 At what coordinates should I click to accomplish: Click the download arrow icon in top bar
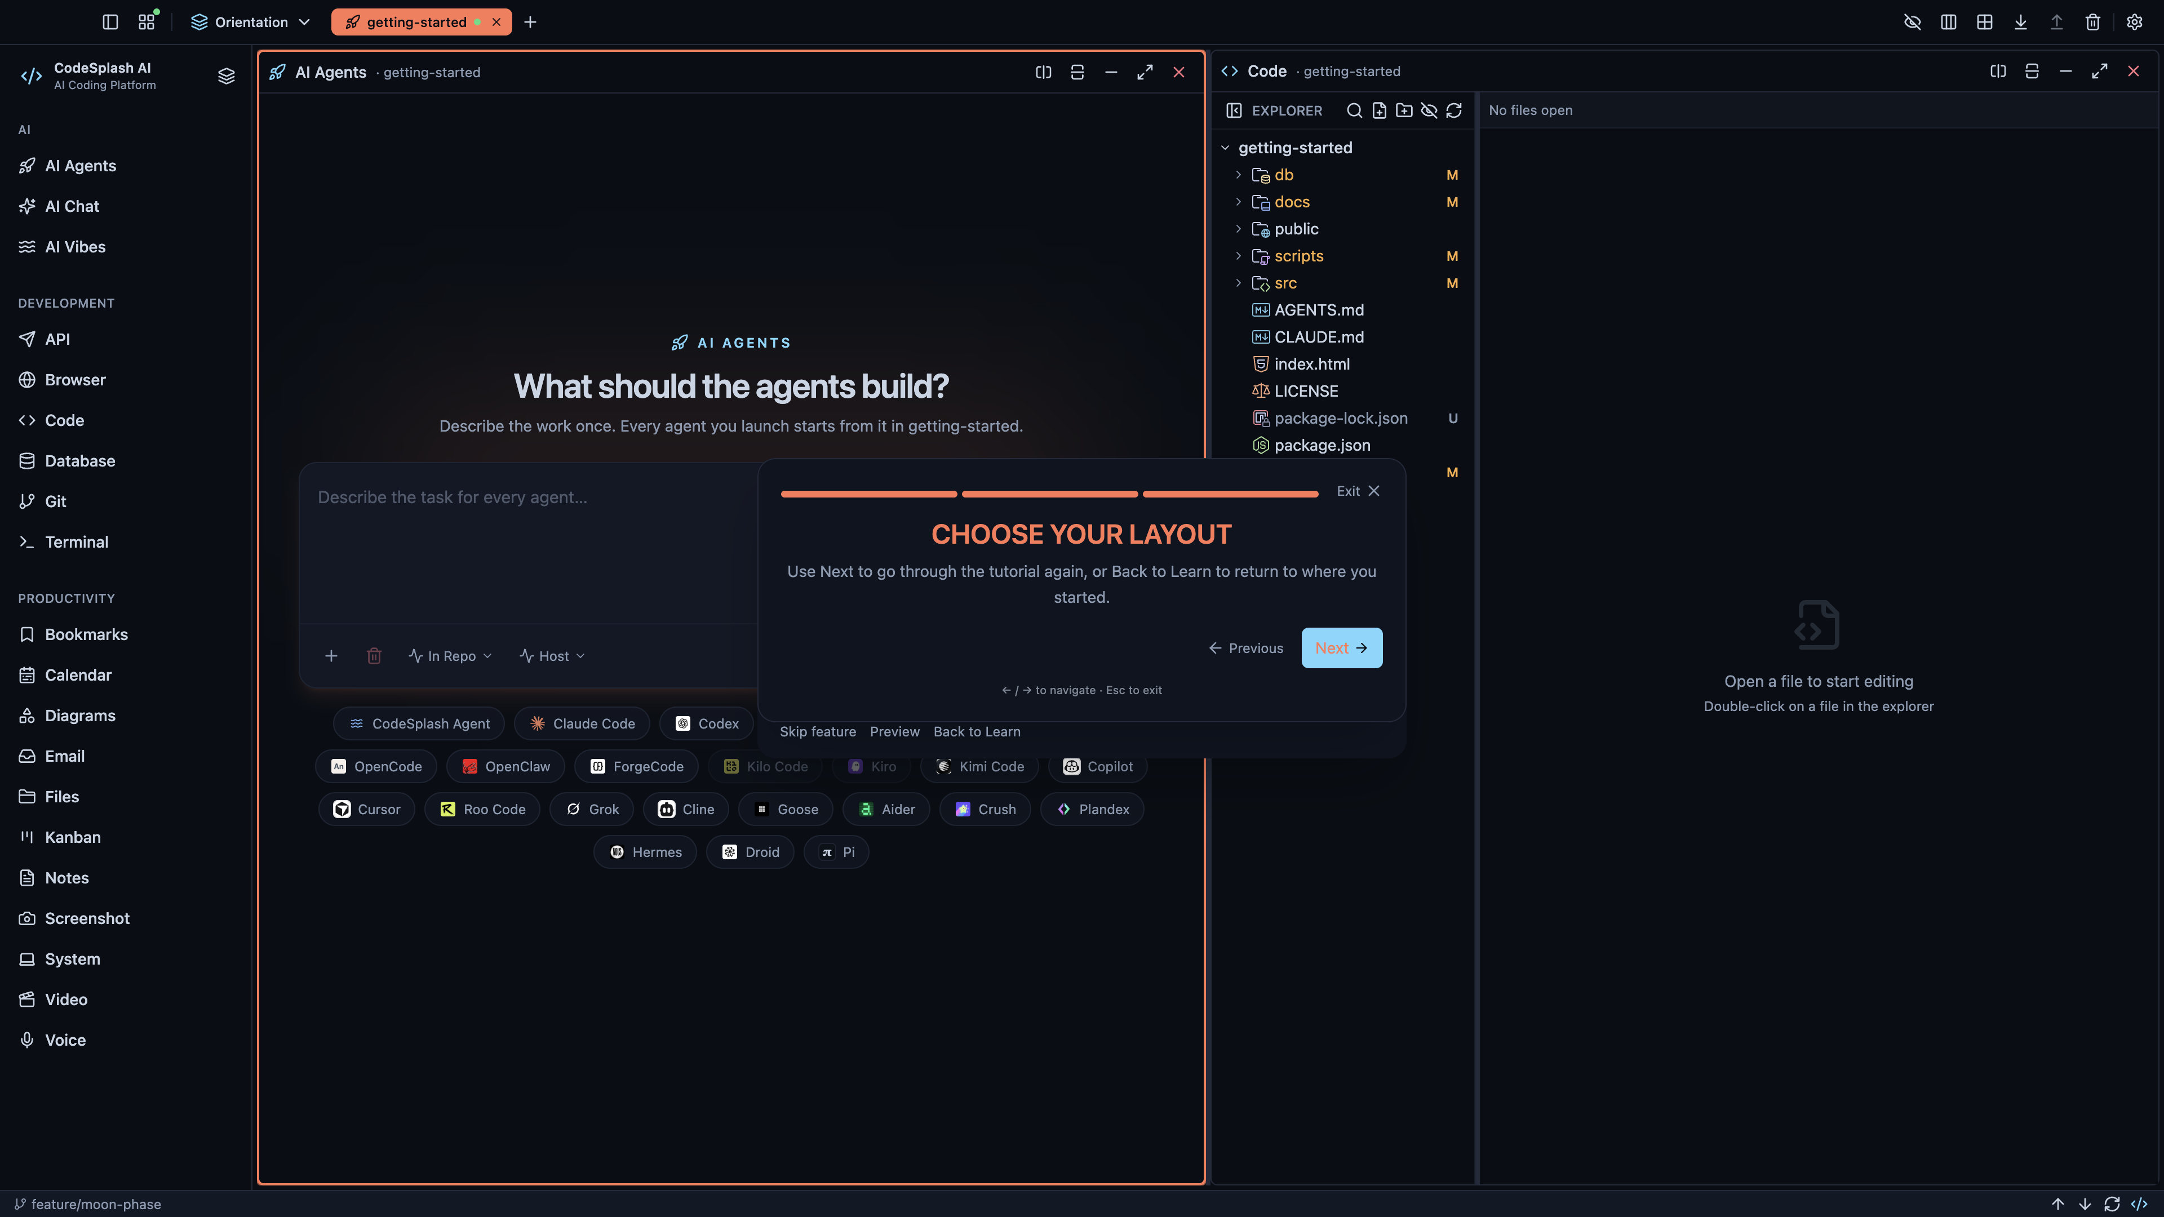point(2021,22)
